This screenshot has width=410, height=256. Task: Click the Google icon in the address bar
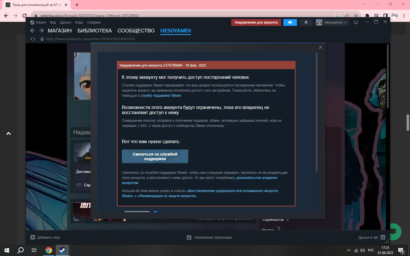pyautogui.click(x=338, y=16)
